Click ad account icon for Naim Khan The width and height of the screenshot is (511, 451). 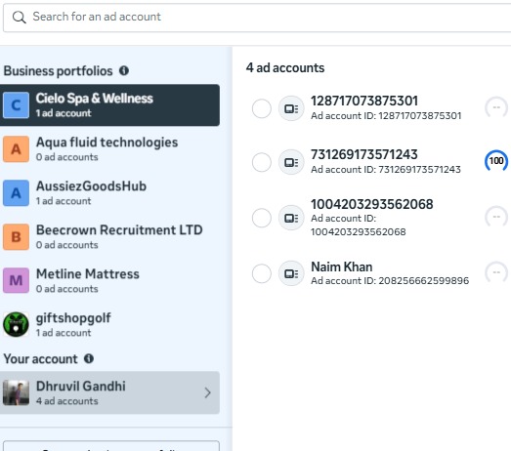point(291,273)
